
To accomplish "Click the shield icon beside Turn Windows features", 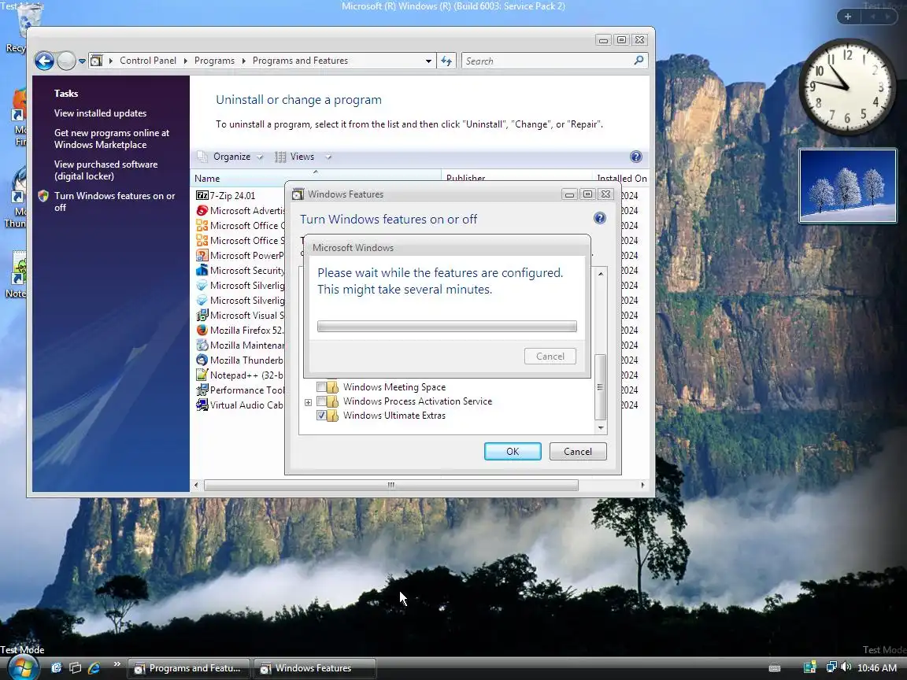I will pyautogui.click(x=43, y=196).
